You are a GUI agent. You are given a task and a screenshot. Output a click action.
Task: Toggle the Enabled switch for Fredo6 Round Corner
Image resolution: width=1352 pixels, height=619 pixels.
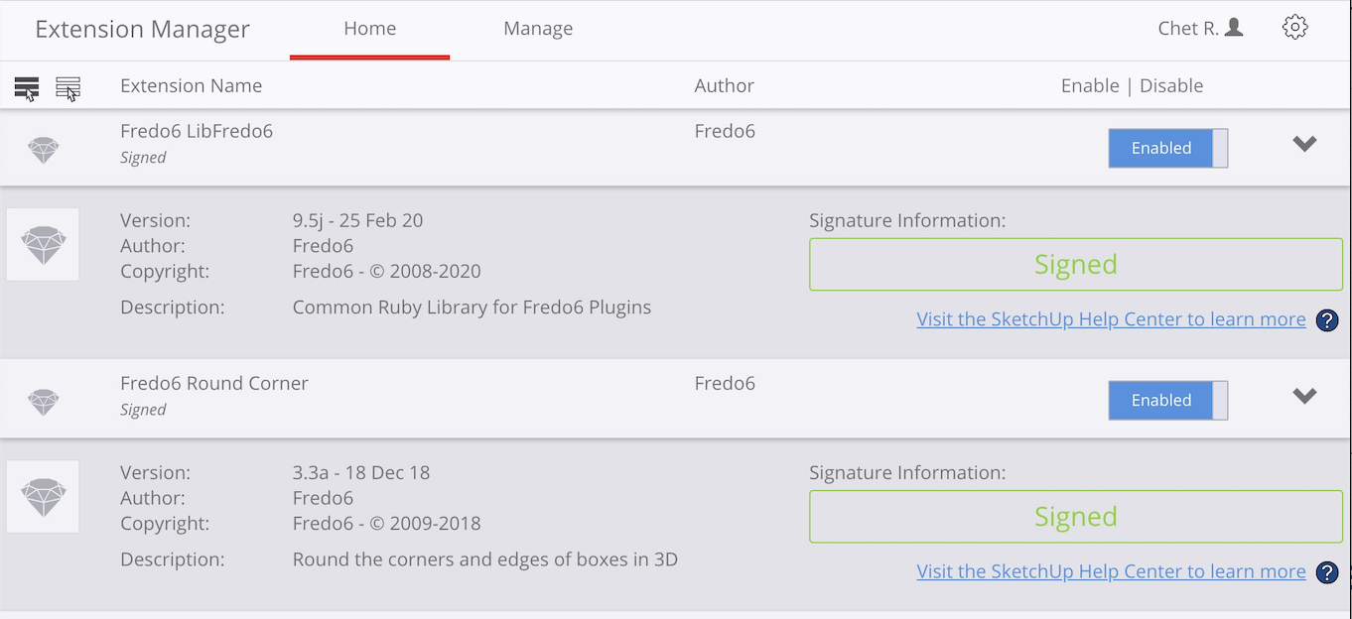pos(1168,400)
